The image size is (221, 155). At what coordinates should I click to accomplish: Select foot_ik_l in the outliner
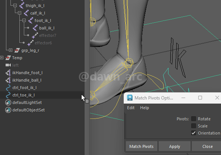pos(43,20)
